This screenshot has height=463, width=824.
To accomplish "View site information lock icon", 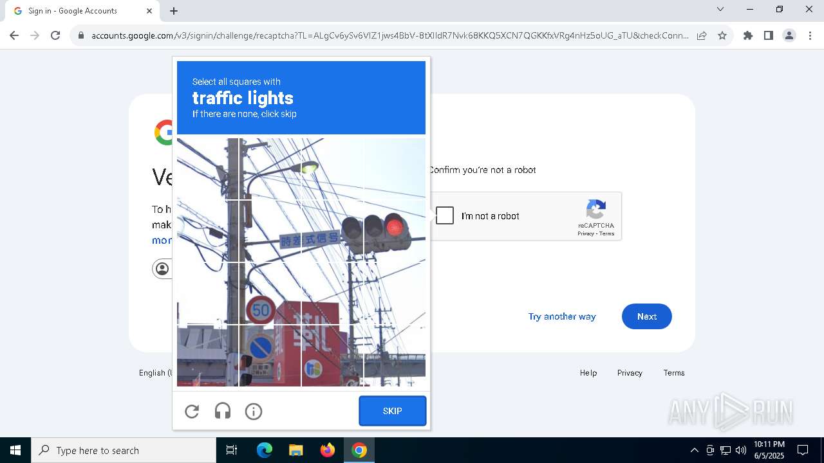I will coord(81,35).
